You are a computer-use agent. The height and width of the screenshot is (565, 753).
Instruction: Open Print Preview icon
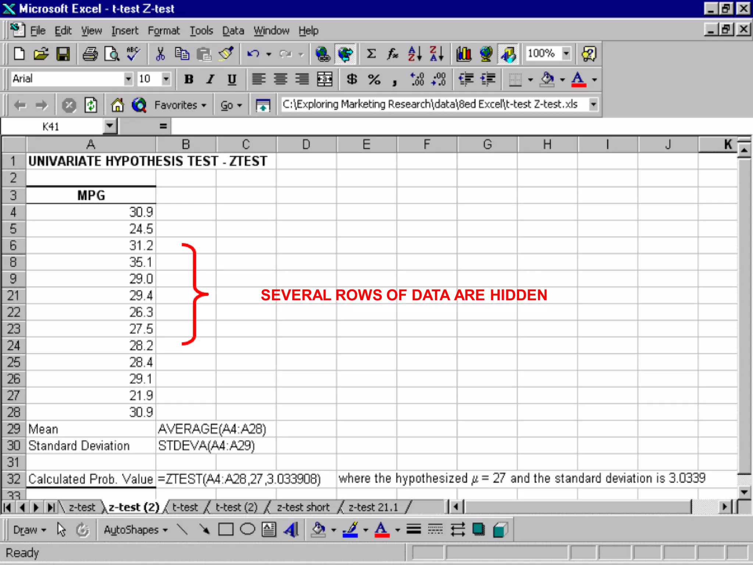click(112, 54)
